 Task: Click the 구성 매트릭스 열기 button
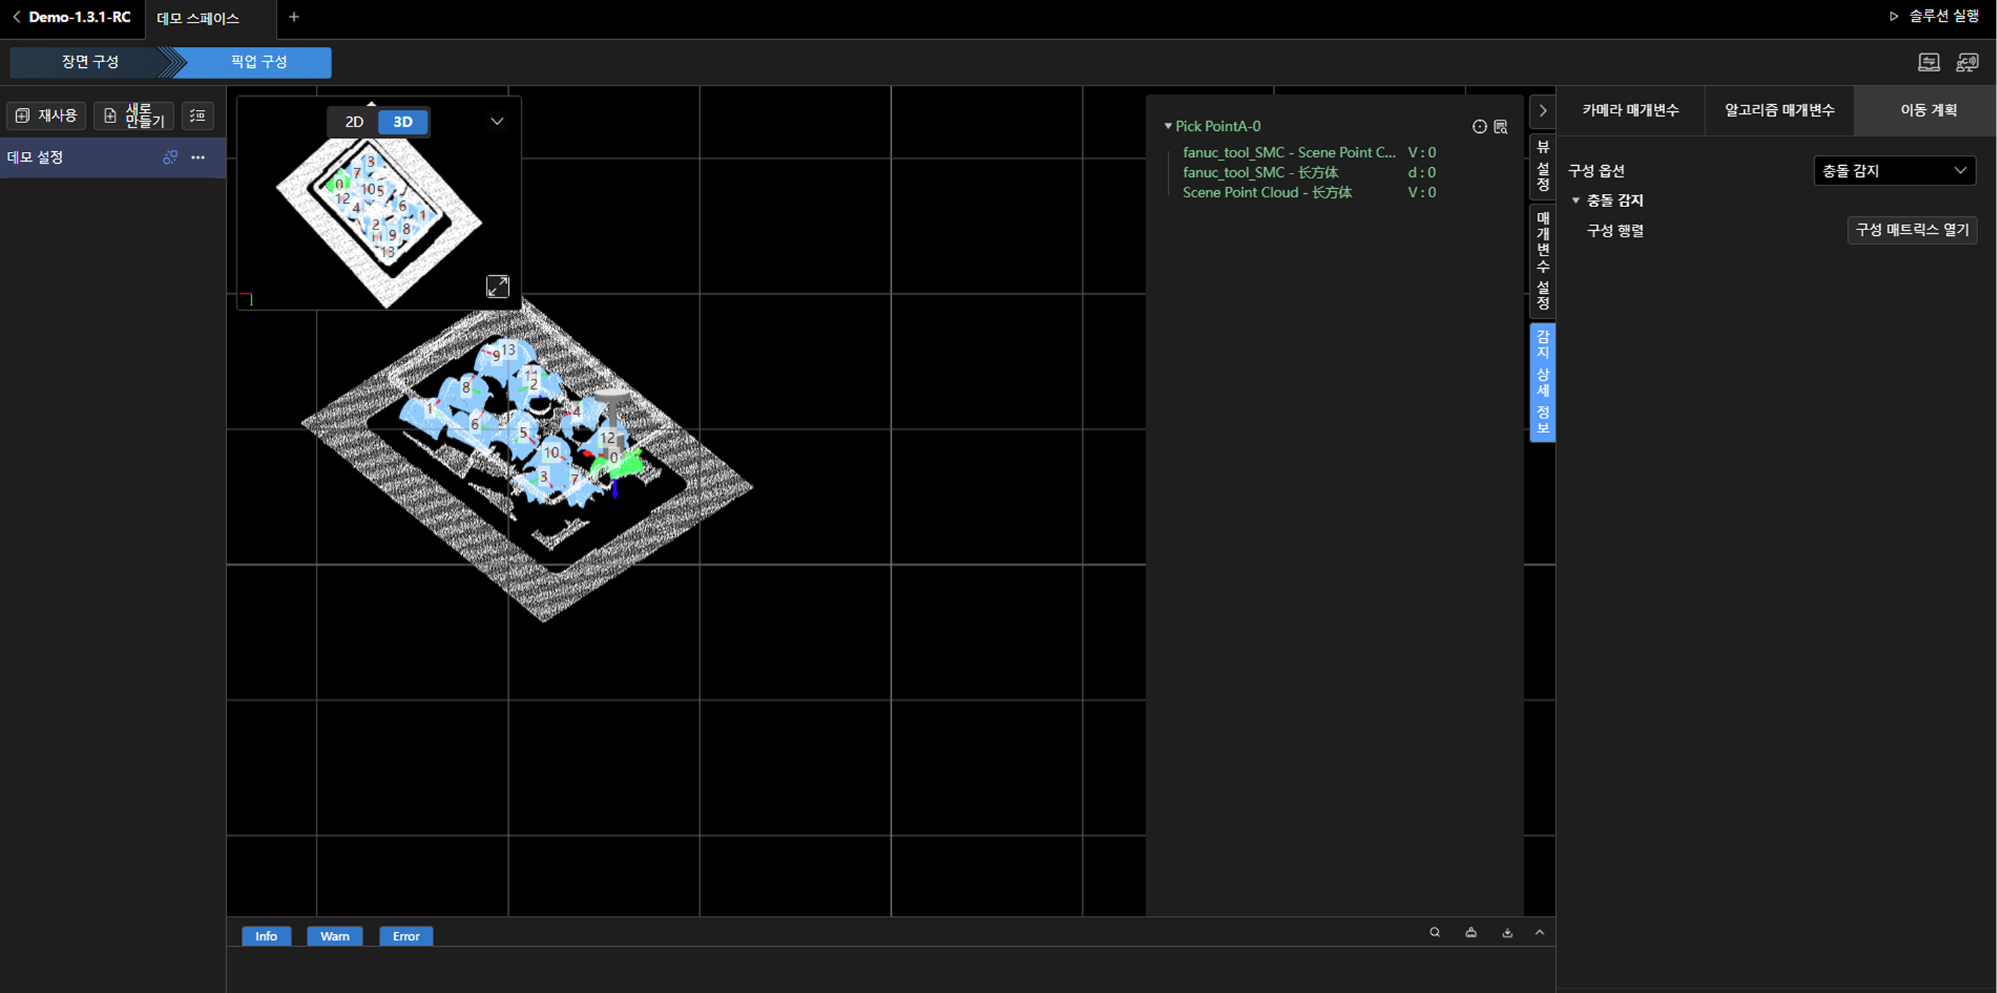[1912, 230]
